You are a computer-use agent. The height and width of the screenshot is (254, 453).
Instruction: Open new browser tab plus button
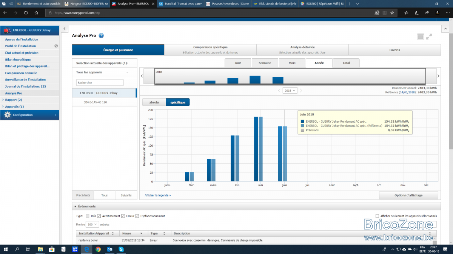coord(350,4)
